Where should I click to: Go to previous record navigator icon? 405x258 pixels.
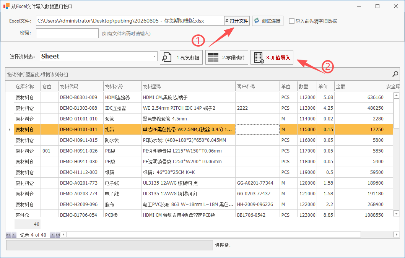(14, 235)
